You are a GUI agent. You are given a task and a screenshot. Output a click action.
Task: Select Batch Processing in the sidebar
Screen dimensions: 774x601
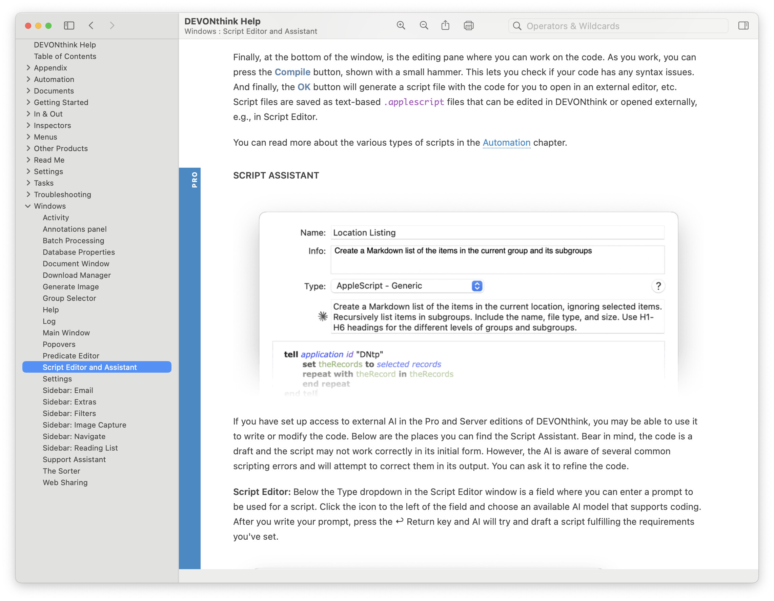click(x=73, y=241)
